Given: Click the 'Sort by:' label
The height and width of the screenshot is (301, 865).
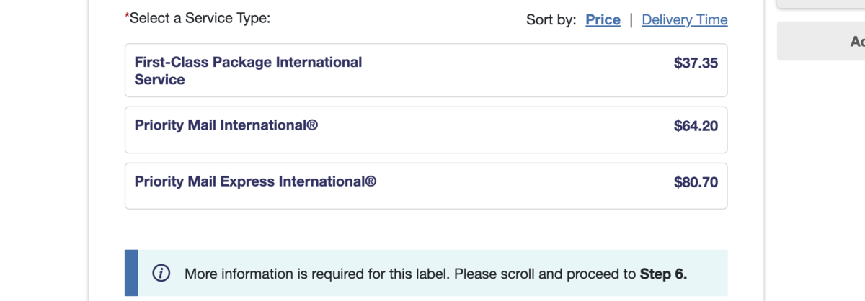Looking at the screenshot, I should (551, 20).
